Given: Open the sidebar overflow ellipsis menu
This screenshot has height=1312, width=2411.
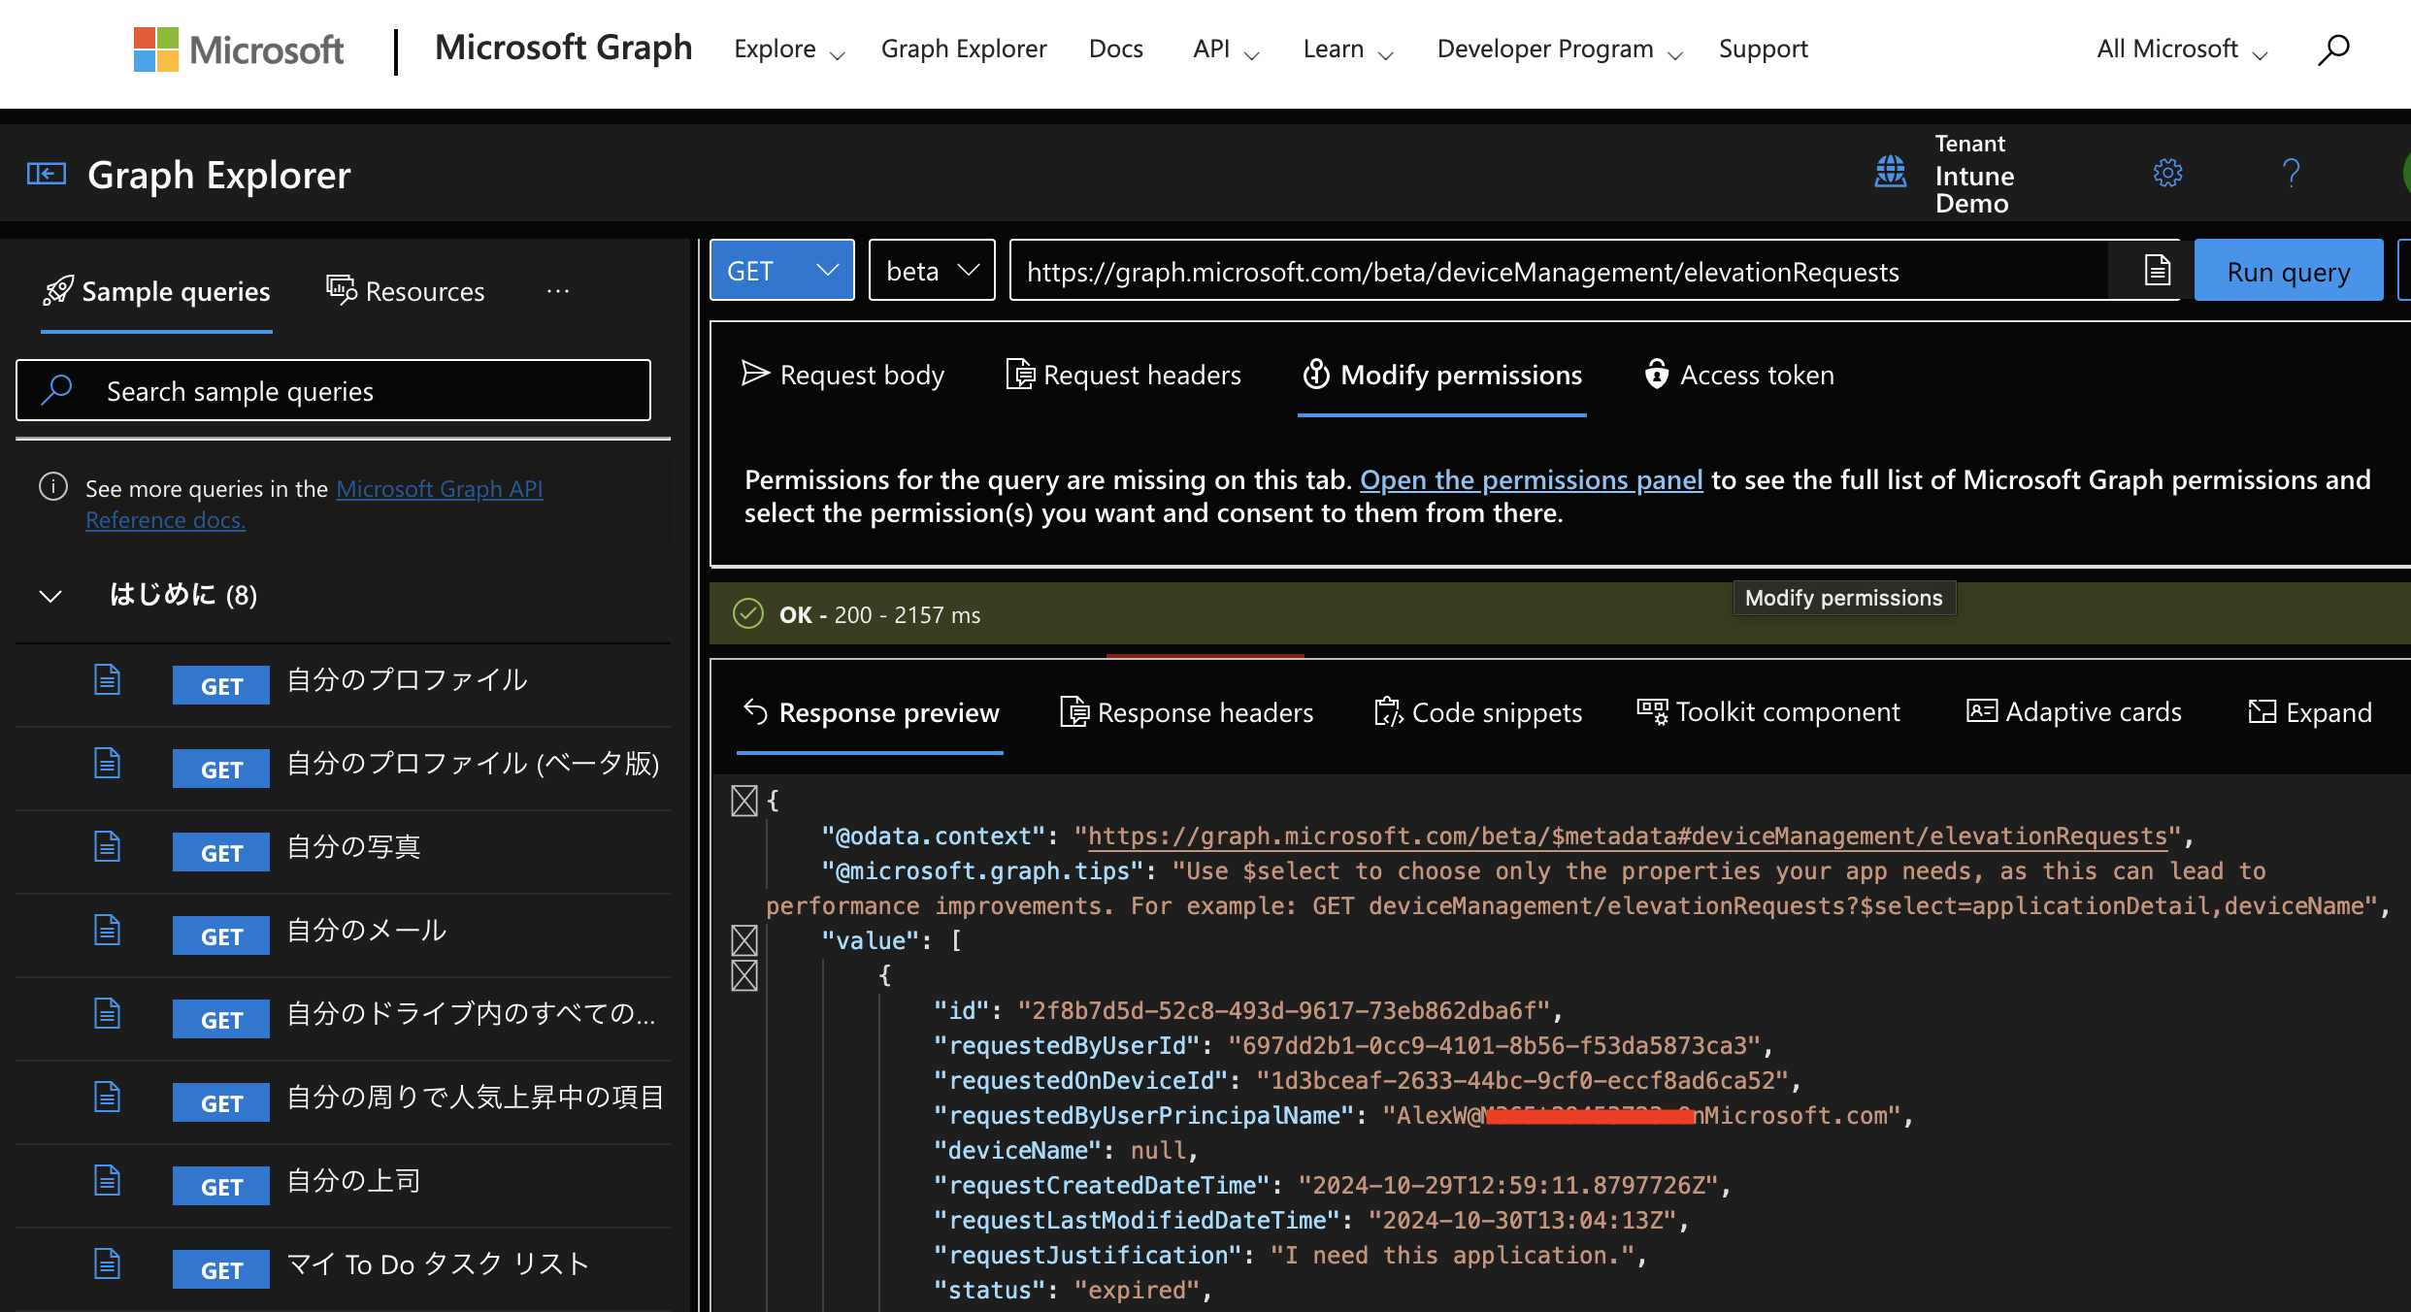Looking at the screenshot, I should pos(557,291).
